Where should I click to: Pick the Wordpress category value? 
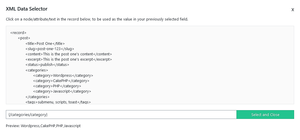click(x=62, y=76)
